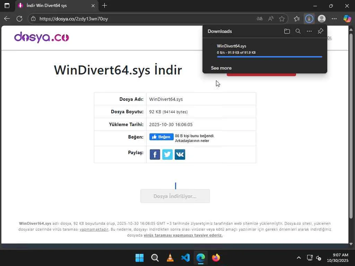The image size is (355, 266).
Task: View site information lock icon
Action: pos(33,19)
